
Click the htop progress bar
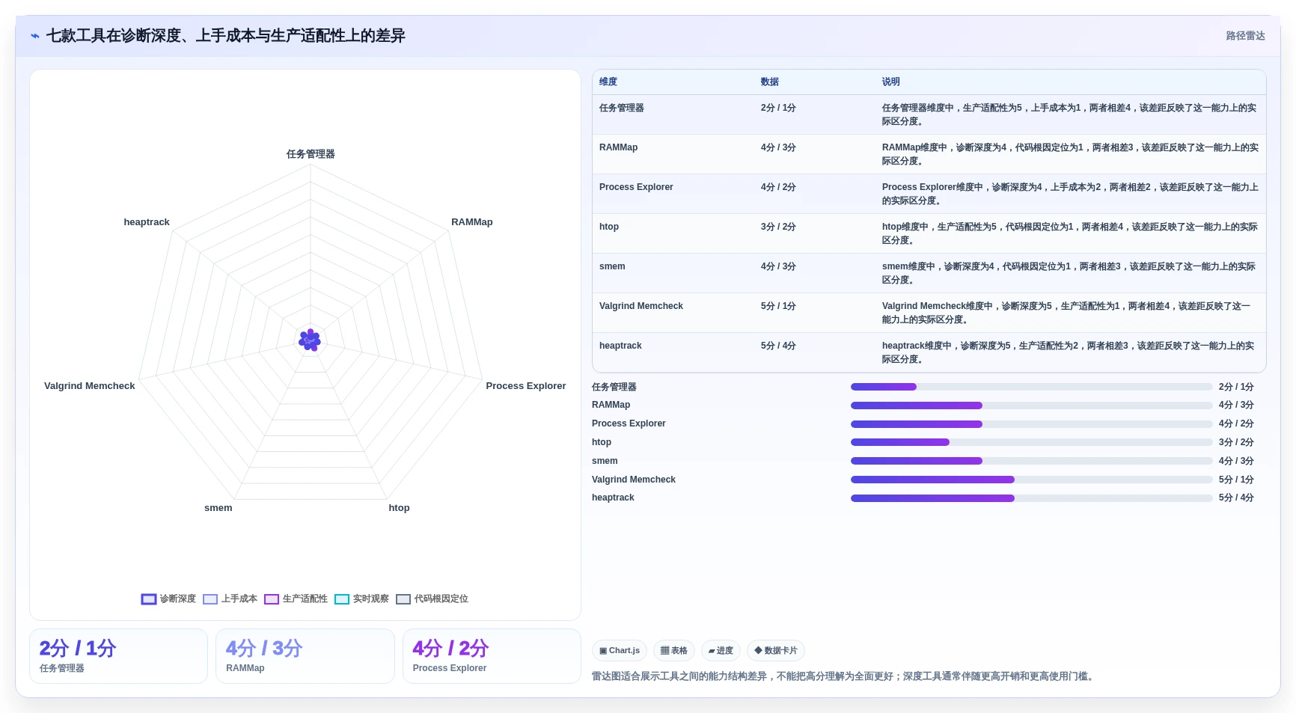(1031, 442)
